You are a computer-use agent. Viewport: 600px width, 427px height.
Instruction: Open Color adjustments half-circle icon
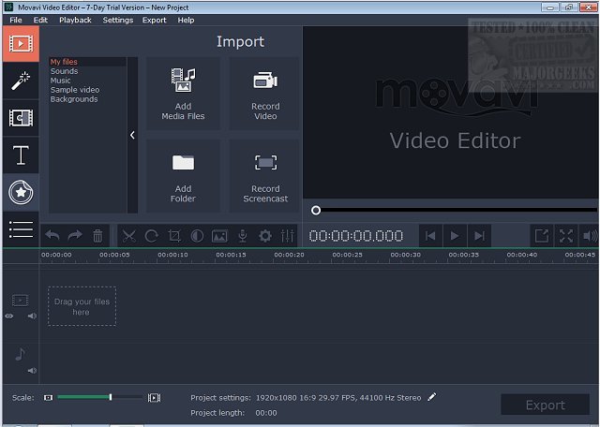(x=197, y=236)
